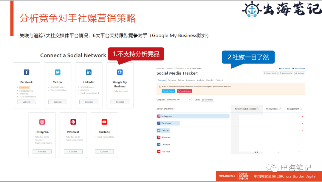Click the Pinterest icon in the Social channels list
Image resolution: width=322 pixels, height=182 pixels.
(159, 137)
